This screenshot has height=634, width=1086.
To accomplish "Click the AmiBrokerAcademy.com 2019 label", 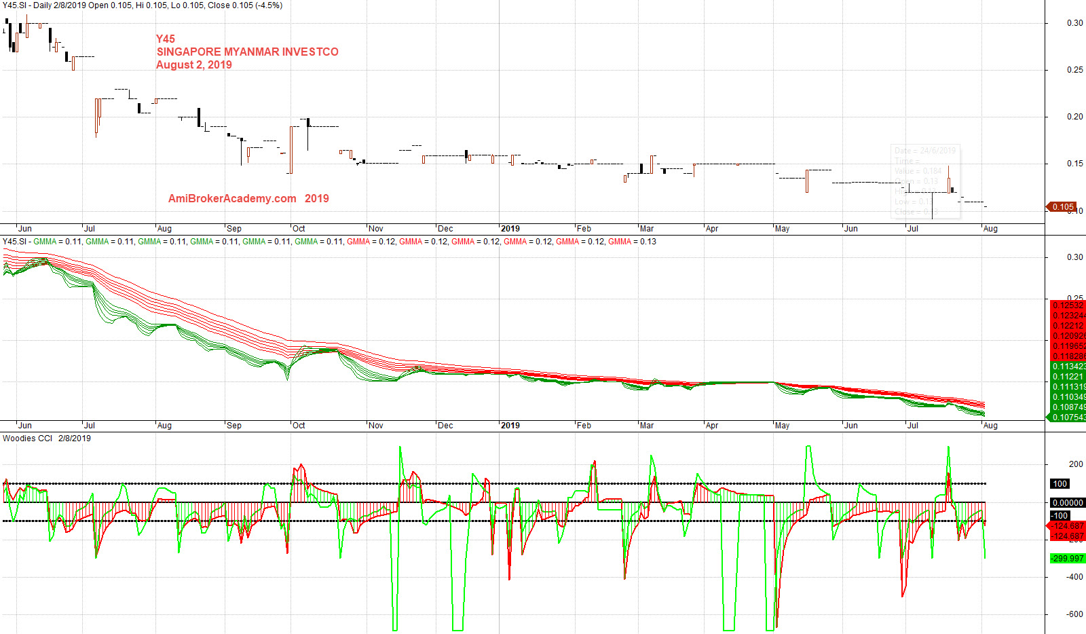I will click(248, 198).
